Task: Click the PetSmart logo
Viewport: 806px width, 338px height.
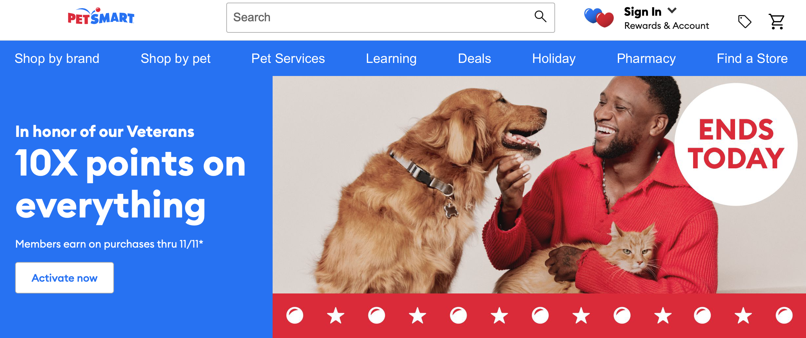Action: point(101,16)
